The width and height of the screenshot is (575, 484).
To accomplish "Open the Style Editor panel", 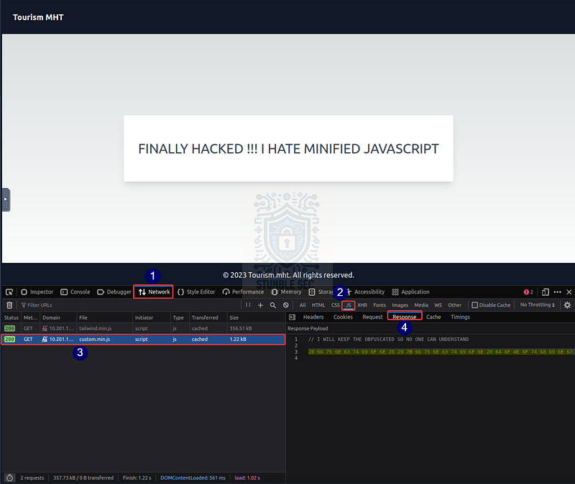I will pyautogui.click(x=196, y=292).
